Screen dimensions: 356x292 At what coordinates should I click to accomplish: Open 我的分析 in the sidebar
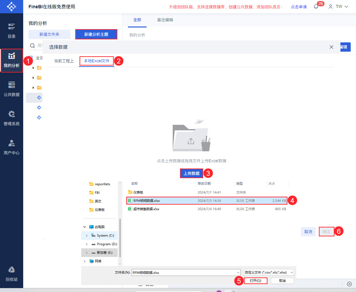click(x=12, y=60)
